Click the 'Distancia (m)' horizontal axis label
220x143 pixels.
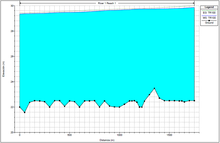(x=107, y=140)
